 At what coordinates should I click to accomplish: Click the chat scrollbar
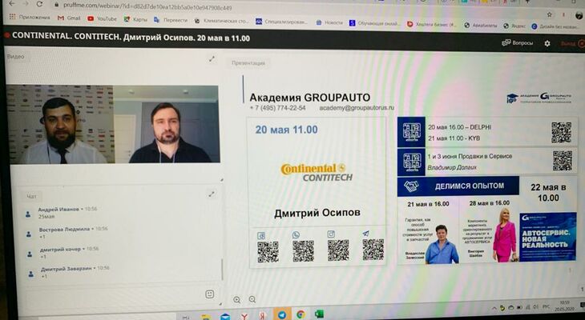tap(222, 269)
